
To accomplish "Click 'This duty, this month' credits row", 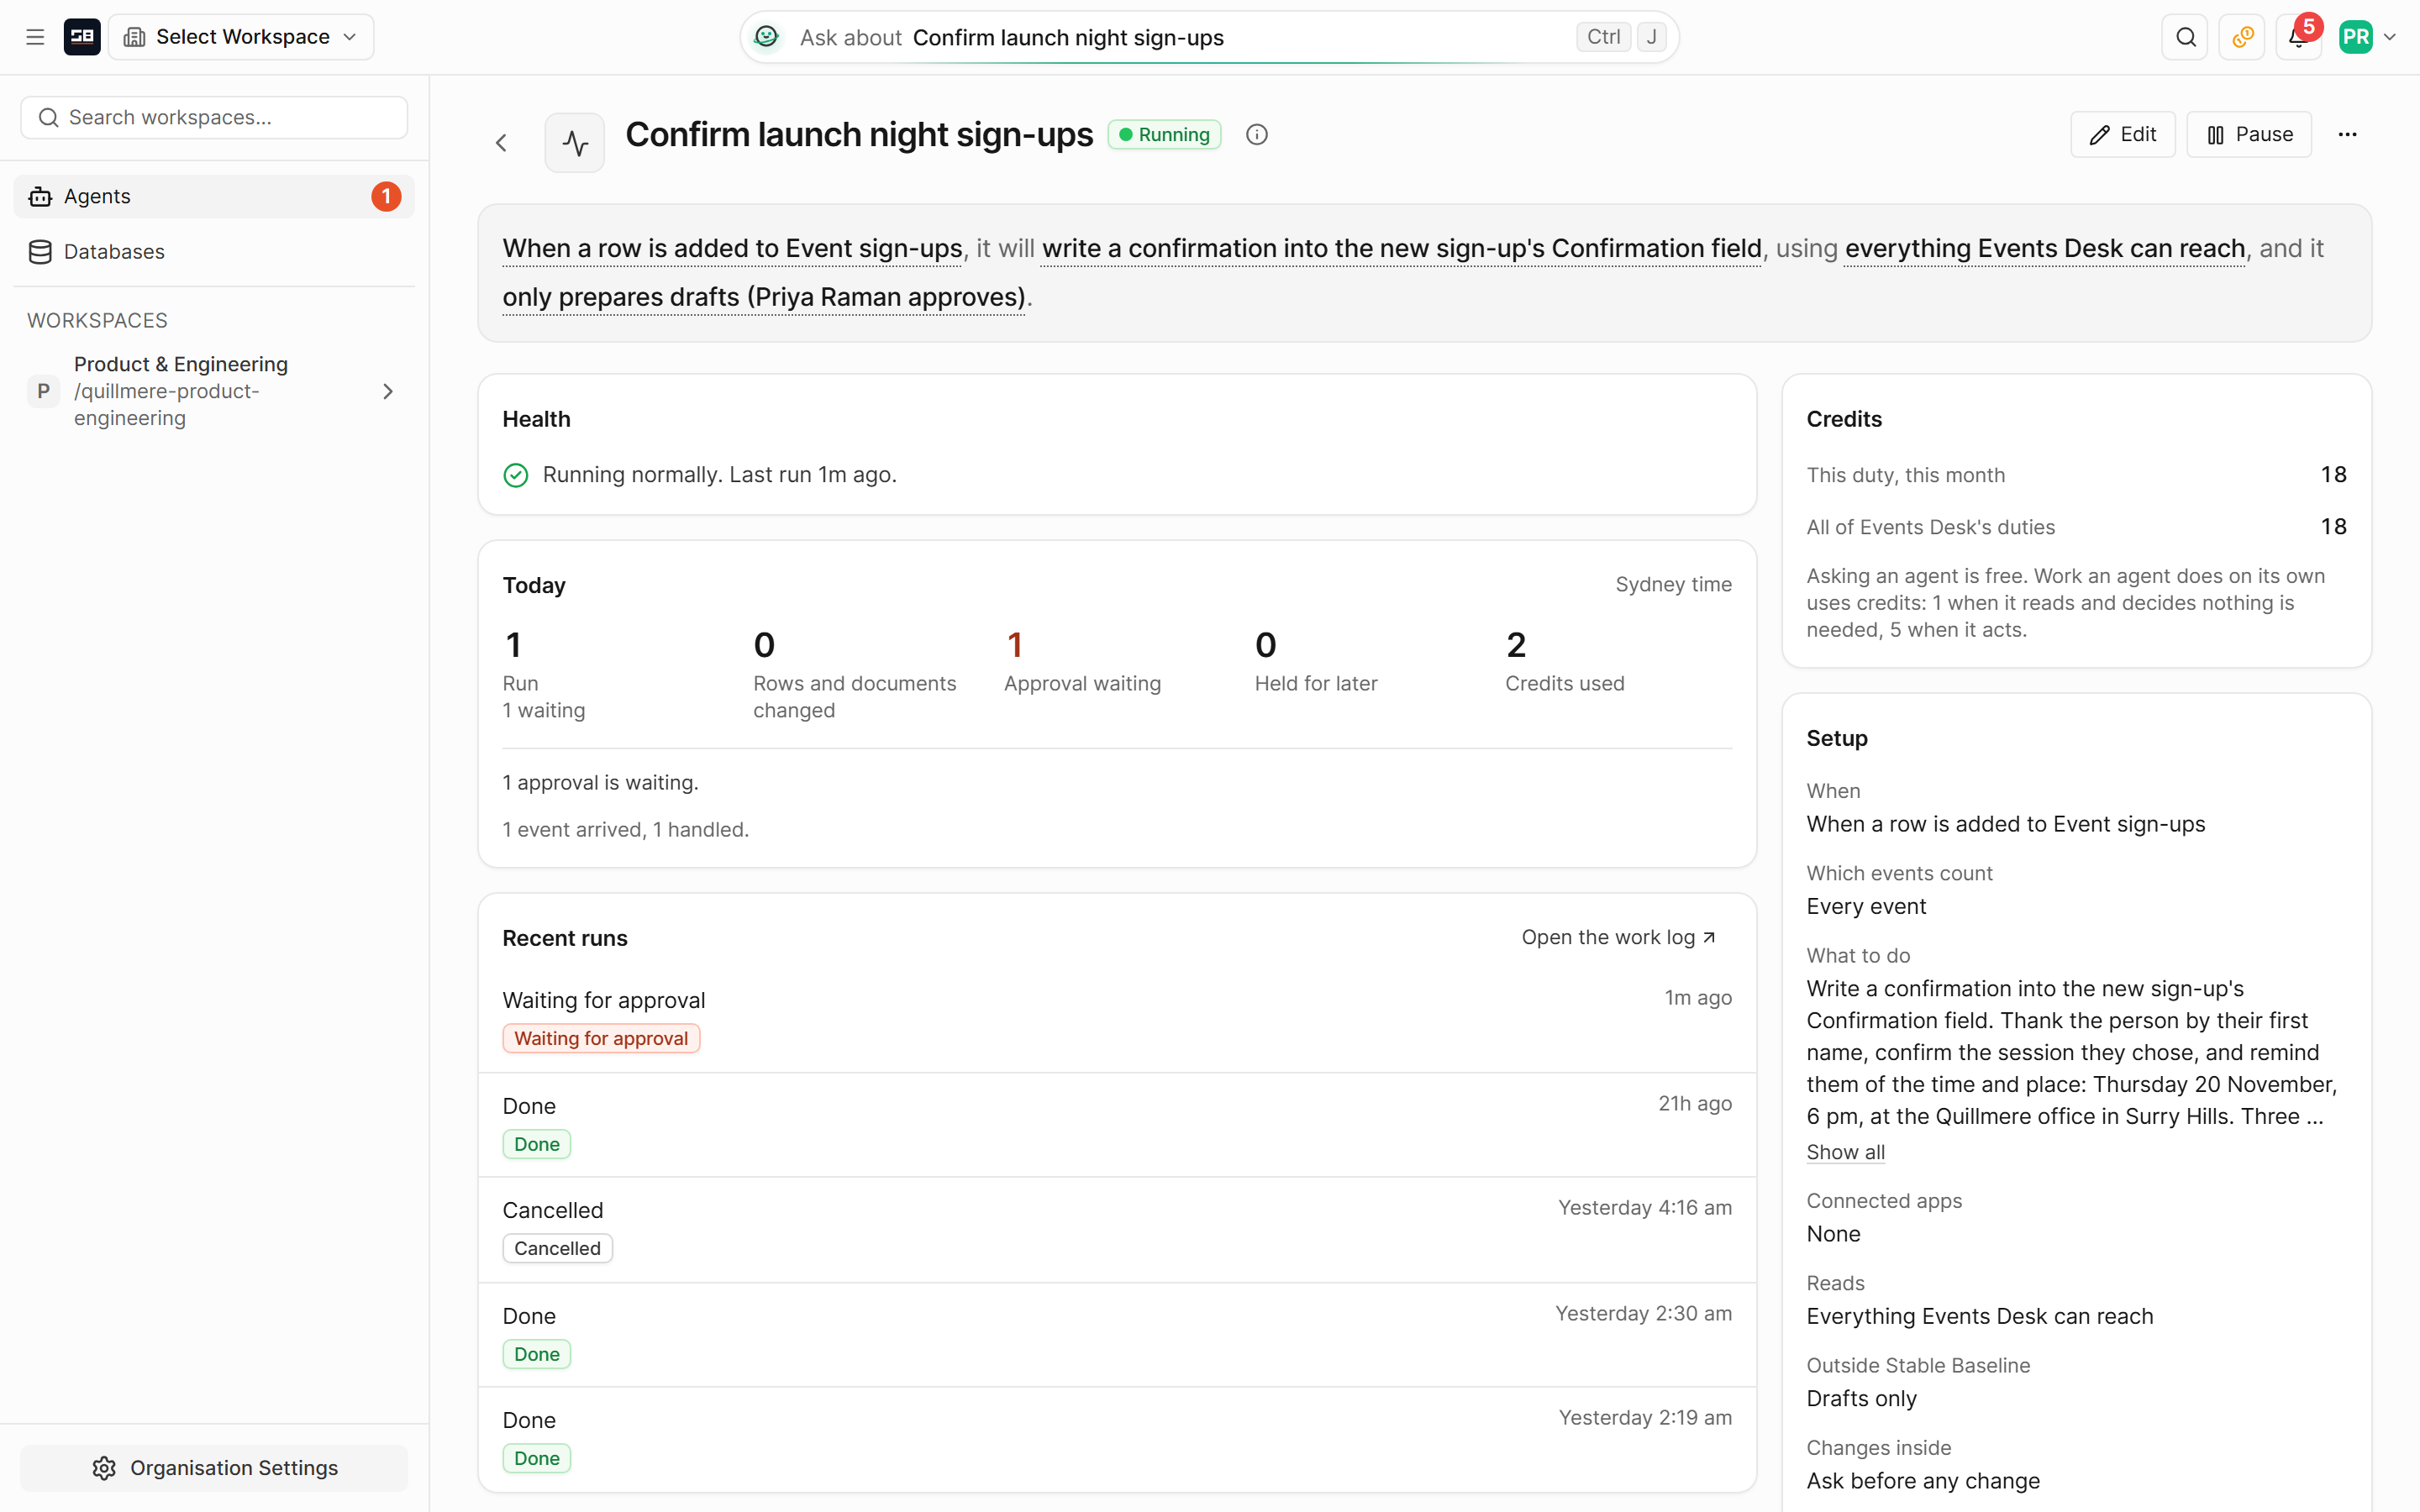I will point(2076,475).
